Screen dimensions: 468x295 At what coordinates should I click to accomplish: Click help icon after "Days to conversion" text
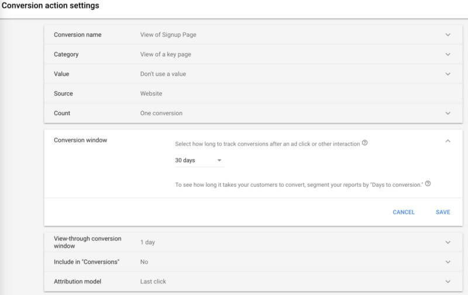tap(428, 183)
